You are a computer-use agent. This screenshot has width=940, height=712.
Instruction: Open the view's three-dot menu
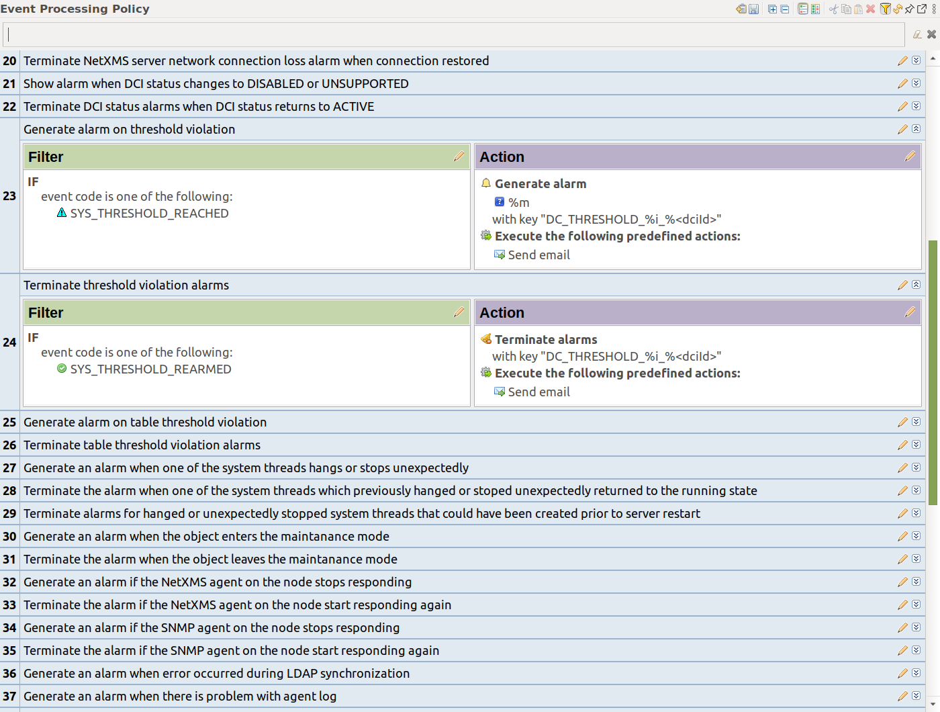point(934,9)
